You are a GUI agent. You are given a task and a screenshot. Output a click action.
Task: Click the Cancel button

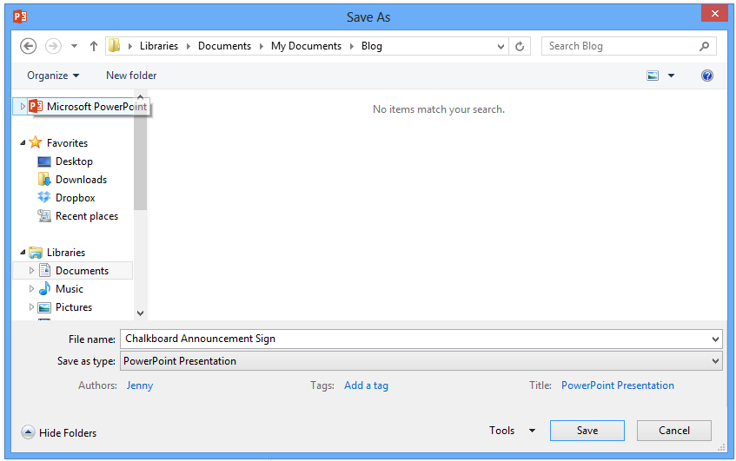tap(674, 431)
